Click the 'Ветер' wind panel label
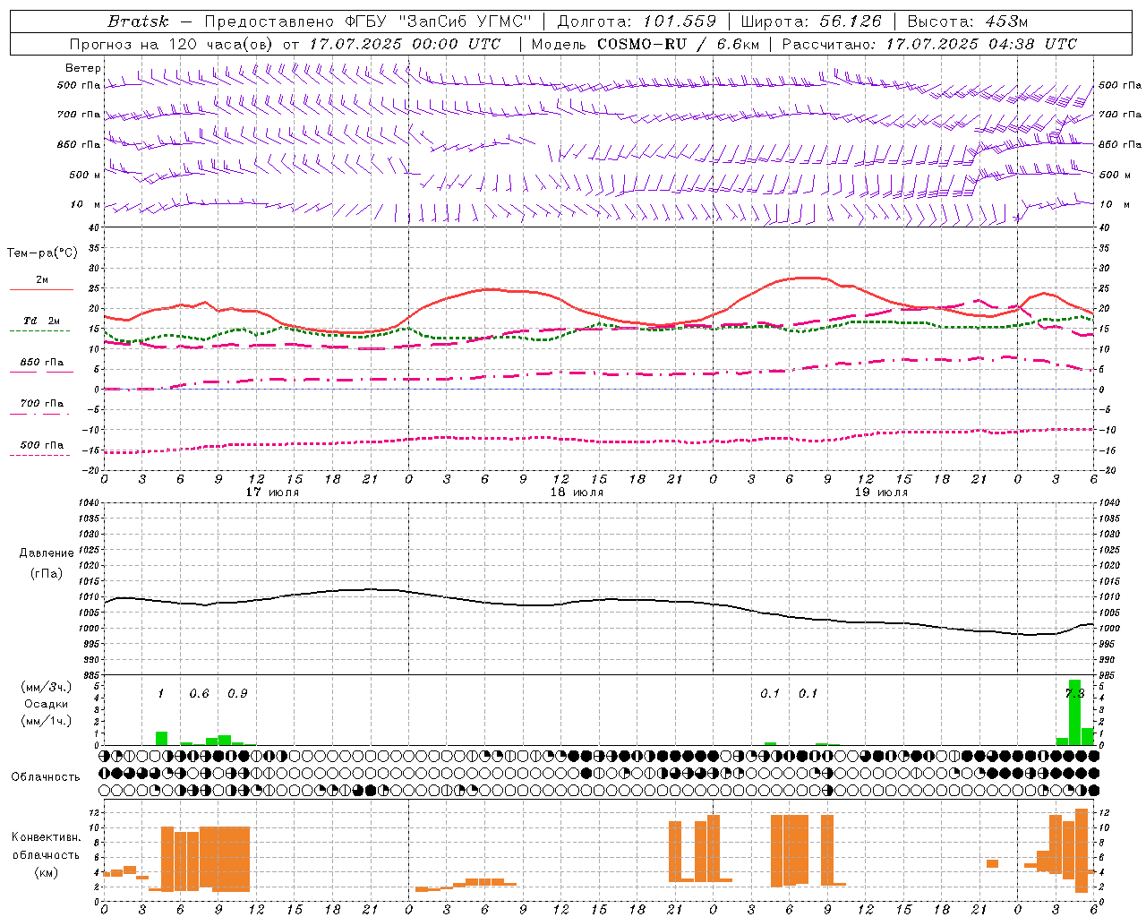This screenshot has width=1146, height=917. point(82,68)
